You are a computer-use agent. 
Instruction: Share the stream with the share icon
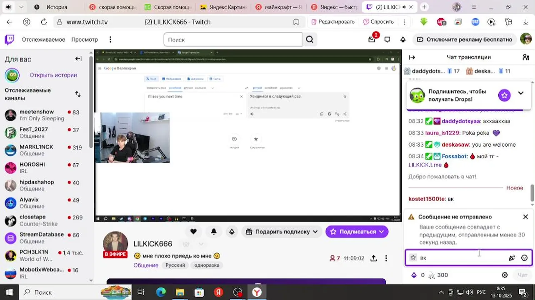click(x=374, y=258)
